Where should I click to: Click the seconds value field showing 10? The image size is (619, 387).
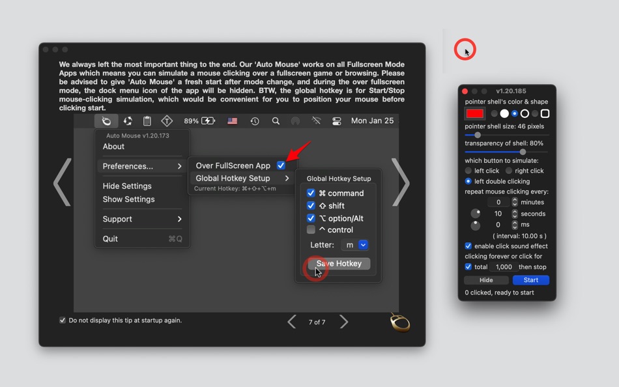[498, 214]
